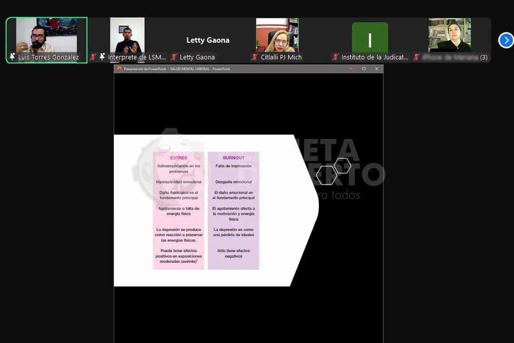Click pin icon on Interprete de LSM tile
The height and width of the screenshot is (343, 514).
[x=102, y=57]
